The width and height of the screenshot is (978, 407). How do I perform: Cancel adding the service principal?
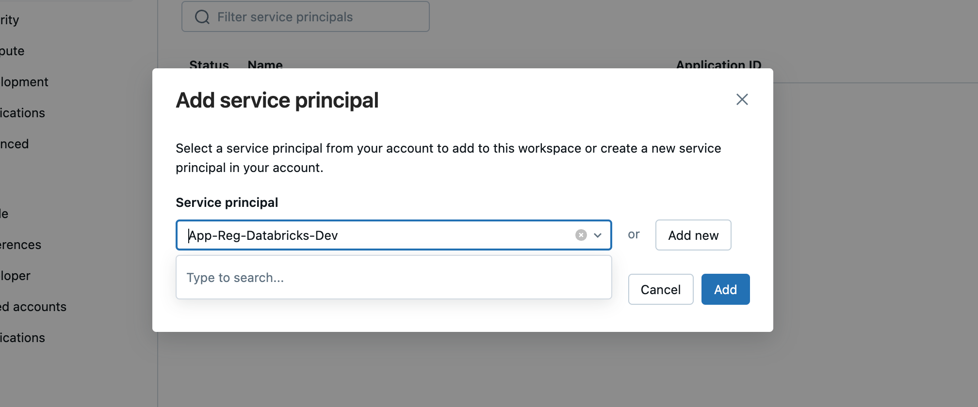click(x=660, y=289)
